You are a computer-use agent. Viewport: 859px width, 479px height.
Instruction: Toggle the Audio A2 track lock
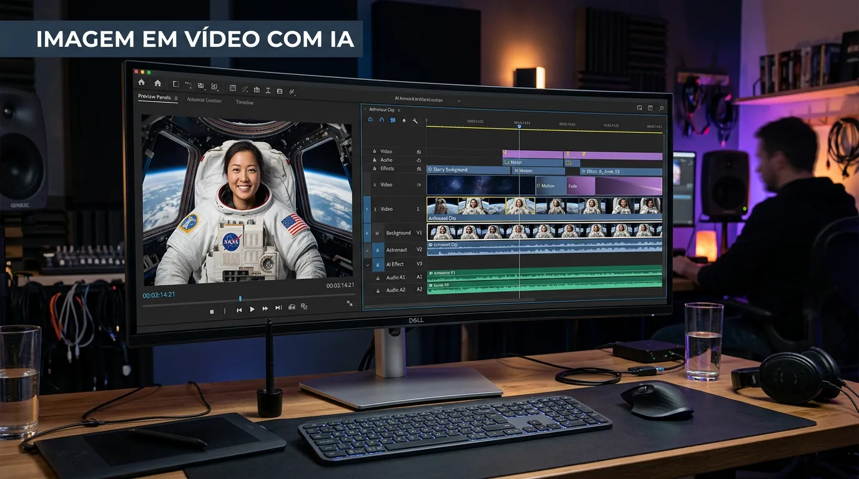tap(378, 291)
